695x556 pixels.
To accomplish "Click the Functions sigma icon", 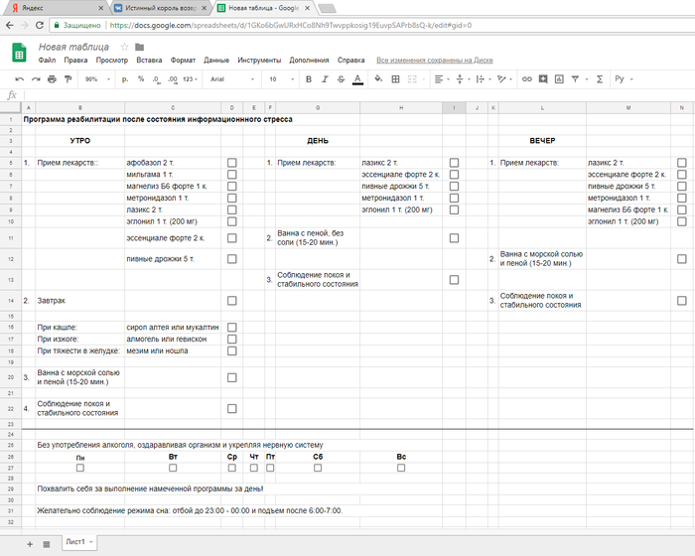I will (602, 78).
